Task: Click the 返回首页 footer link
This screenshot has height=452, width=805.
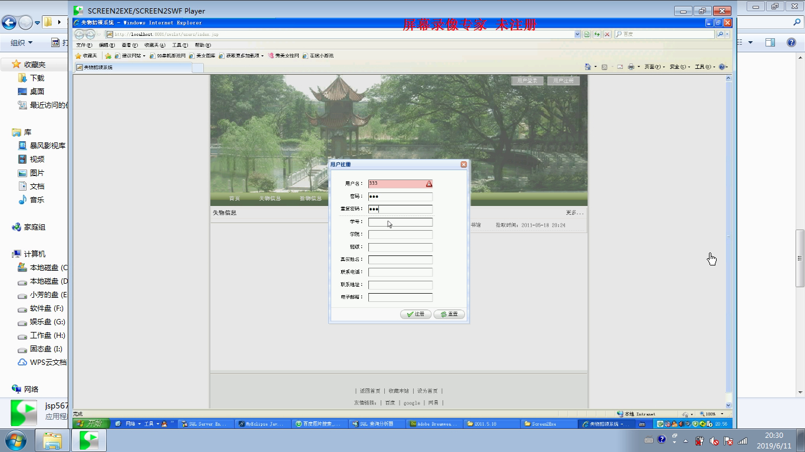Action: coord(370,391)
